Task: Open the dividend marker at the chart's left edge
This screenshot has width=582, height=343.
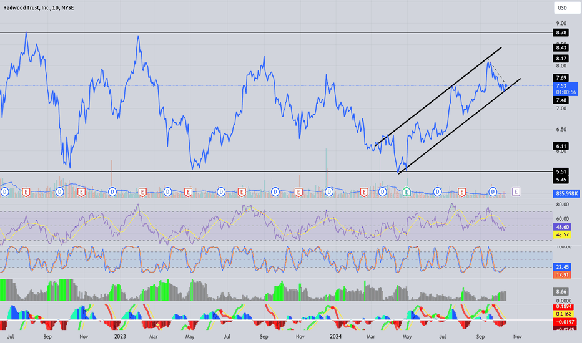Action: tap(4, 191)
